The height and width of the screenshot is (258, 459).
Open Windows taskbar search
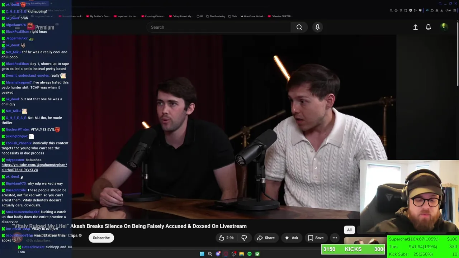[x=210, y=254]
